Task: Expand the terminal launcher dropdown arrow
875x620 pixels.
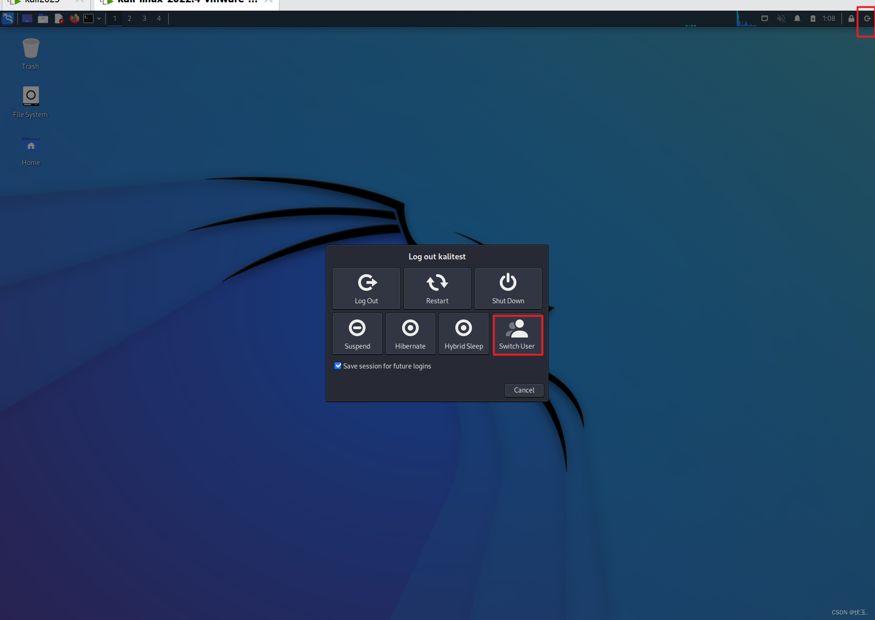Action: [x=99, y=18]
